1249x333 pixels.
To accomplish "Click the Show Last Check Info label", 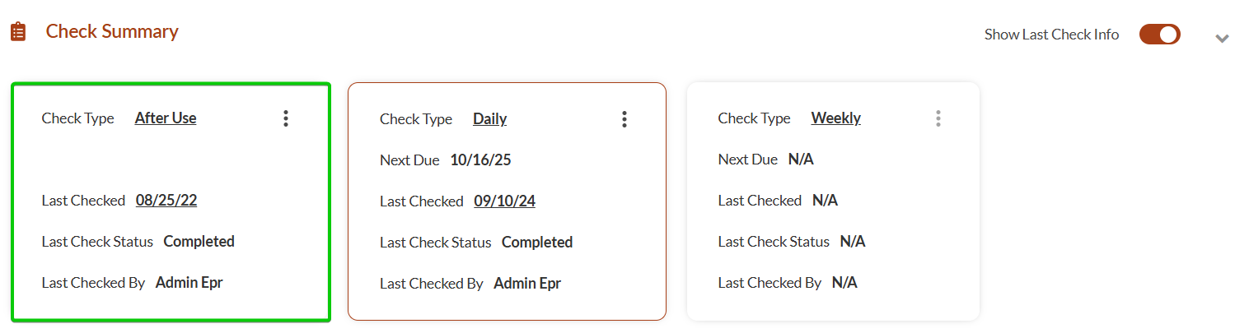I will coord(1051,35).
